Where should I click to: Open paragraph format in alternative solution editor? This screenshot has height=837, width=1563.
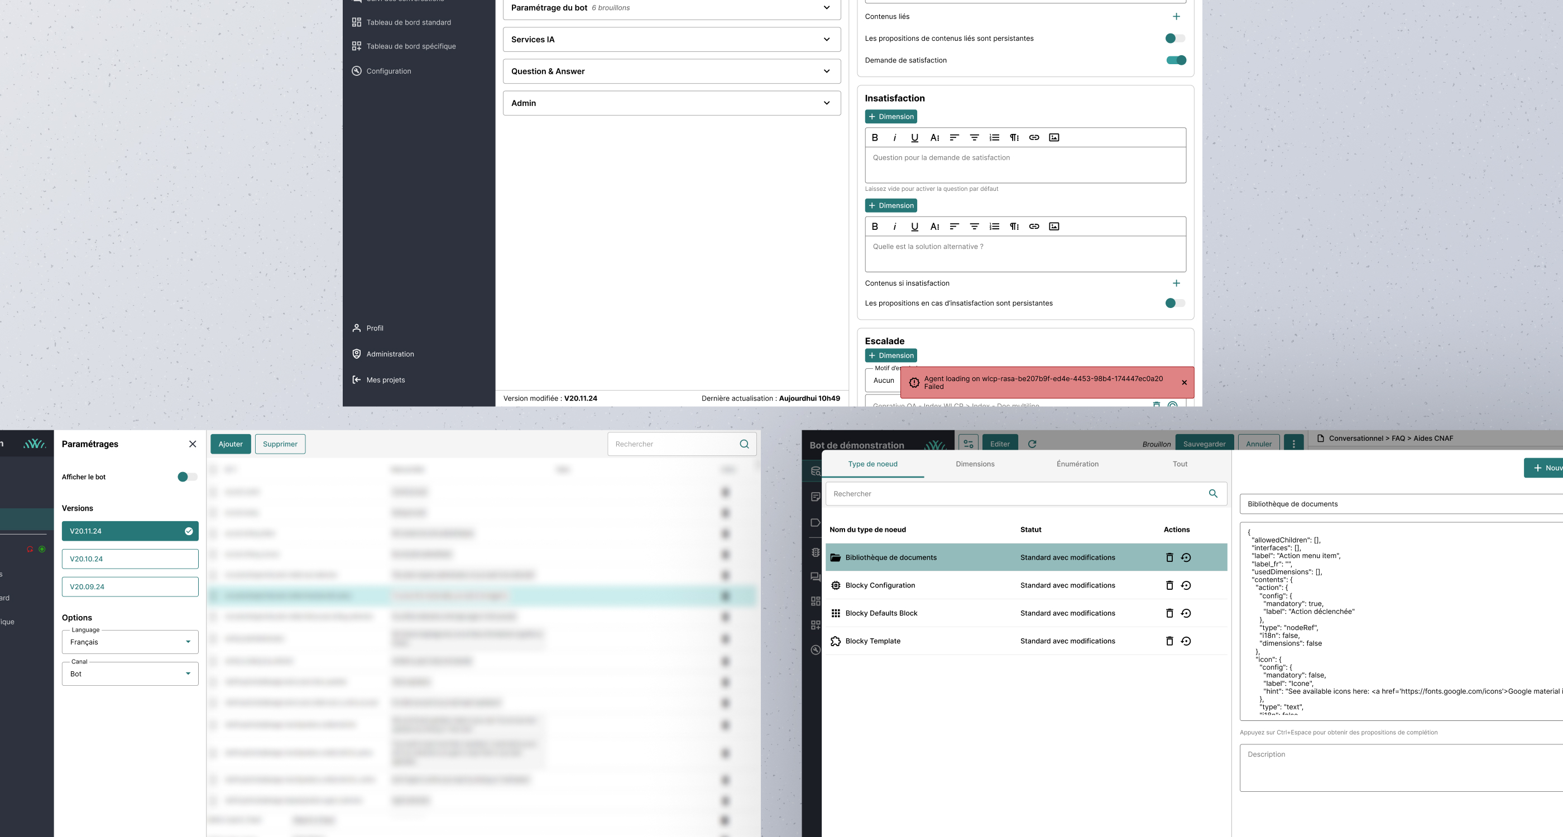(x=1014, y=226)
